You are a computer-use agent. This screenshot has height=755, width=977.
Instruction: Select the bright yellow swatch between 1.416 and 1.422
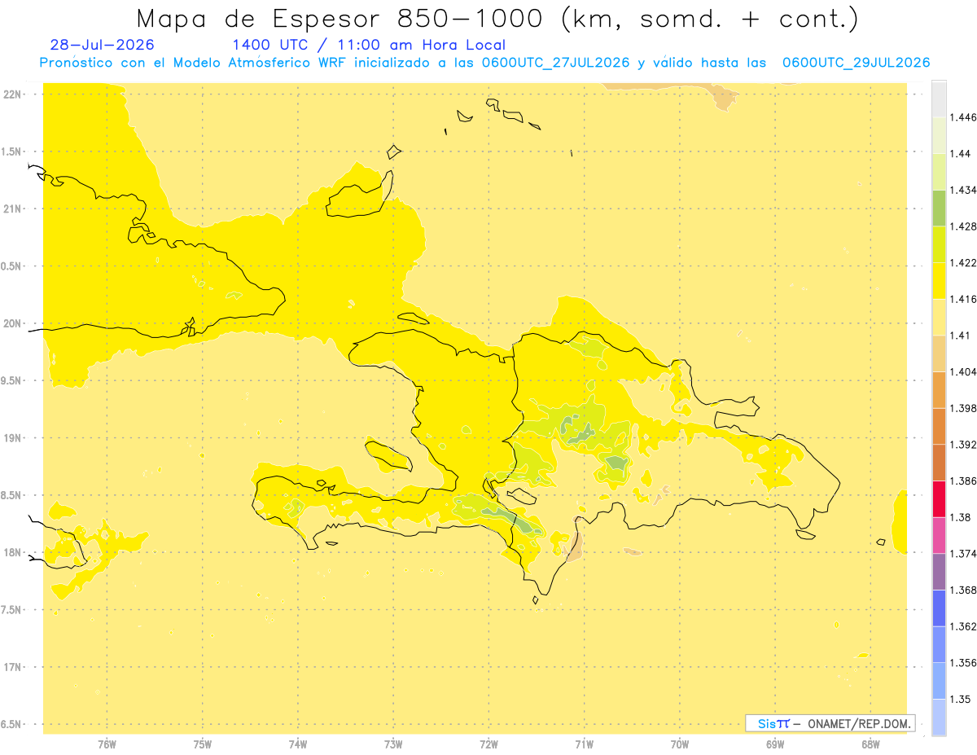coord(939,280)
